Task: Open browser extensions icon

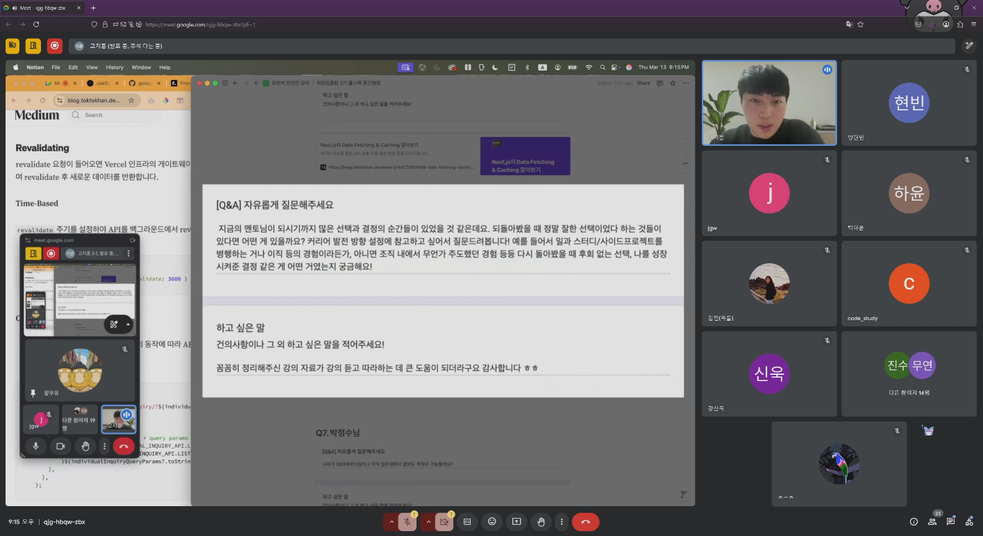Action: pyautogui.click(x=960, y=24)
